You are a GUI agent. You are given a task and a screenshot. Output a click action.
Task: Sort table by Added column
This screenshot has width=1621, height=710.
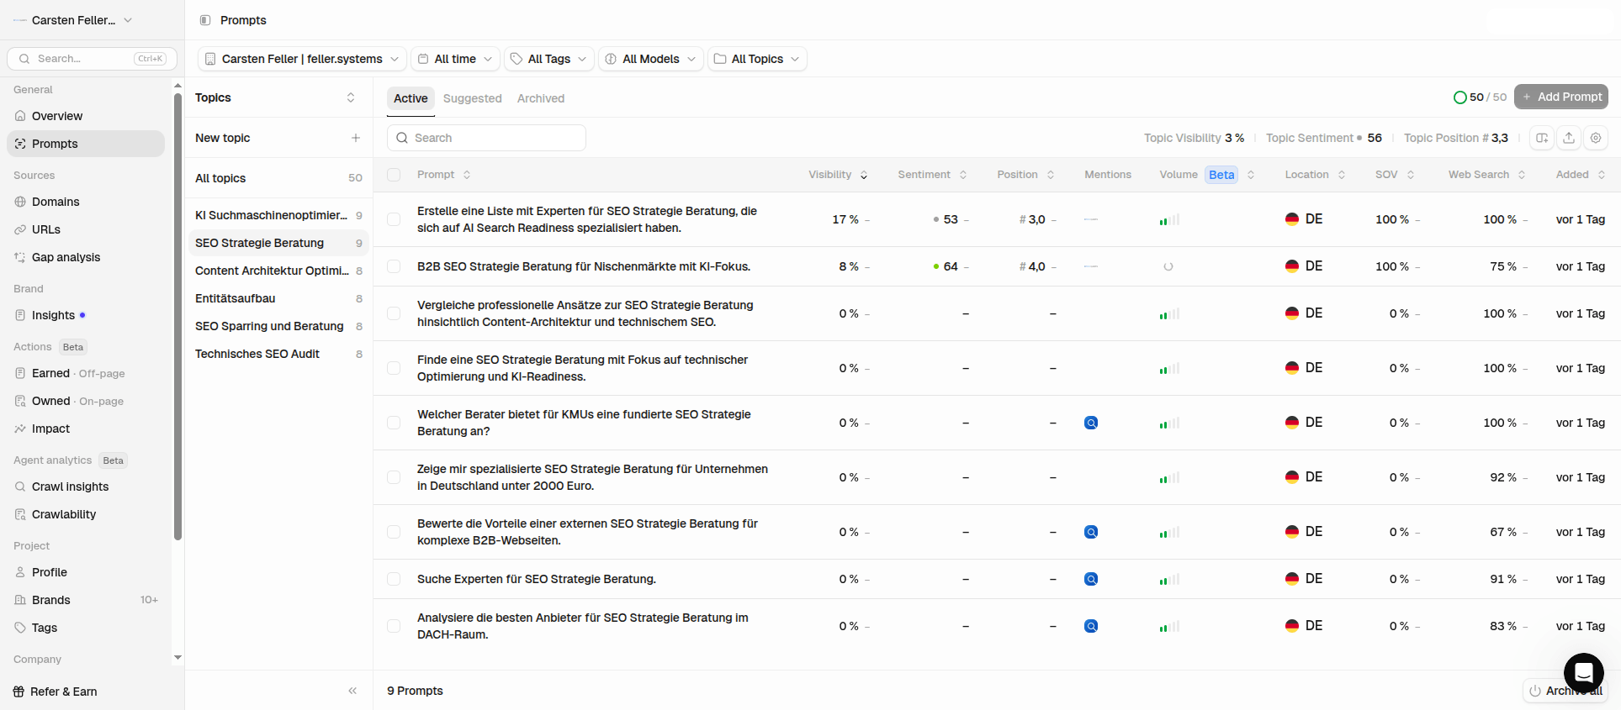[x=1581, y=175]
